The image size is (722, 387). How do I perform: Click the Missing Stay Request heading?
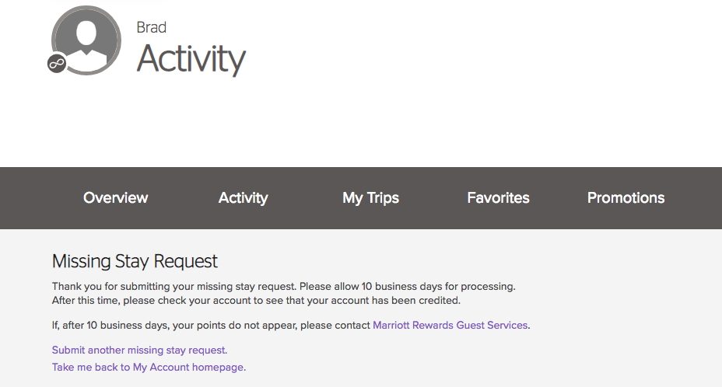135,261
